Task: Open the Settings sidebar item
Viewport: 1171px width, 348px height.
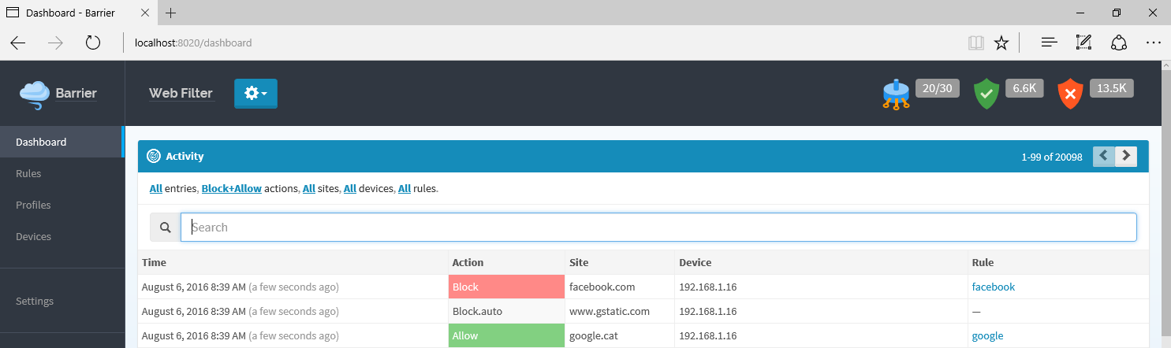Action: [x=62, y=301]
